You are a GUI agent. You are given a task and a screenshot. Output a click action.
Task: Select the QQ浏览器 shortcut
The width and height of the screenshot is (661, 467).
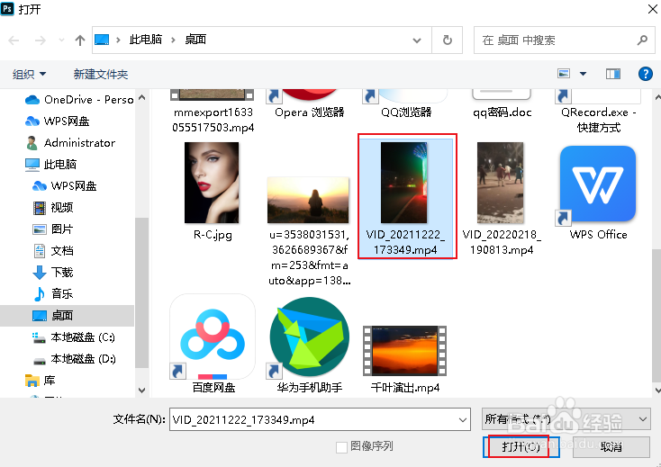point(406,105)
